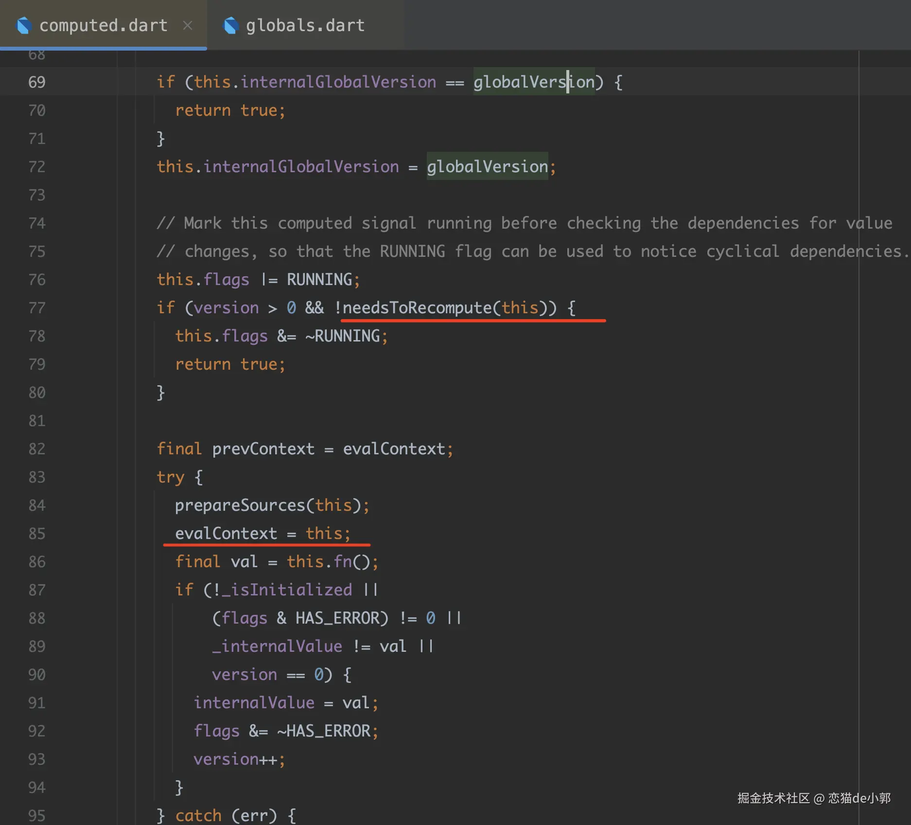The image size is (911, 825).
Task: Click line number 72 in the gutter
Action: click(x=37, y=167)
